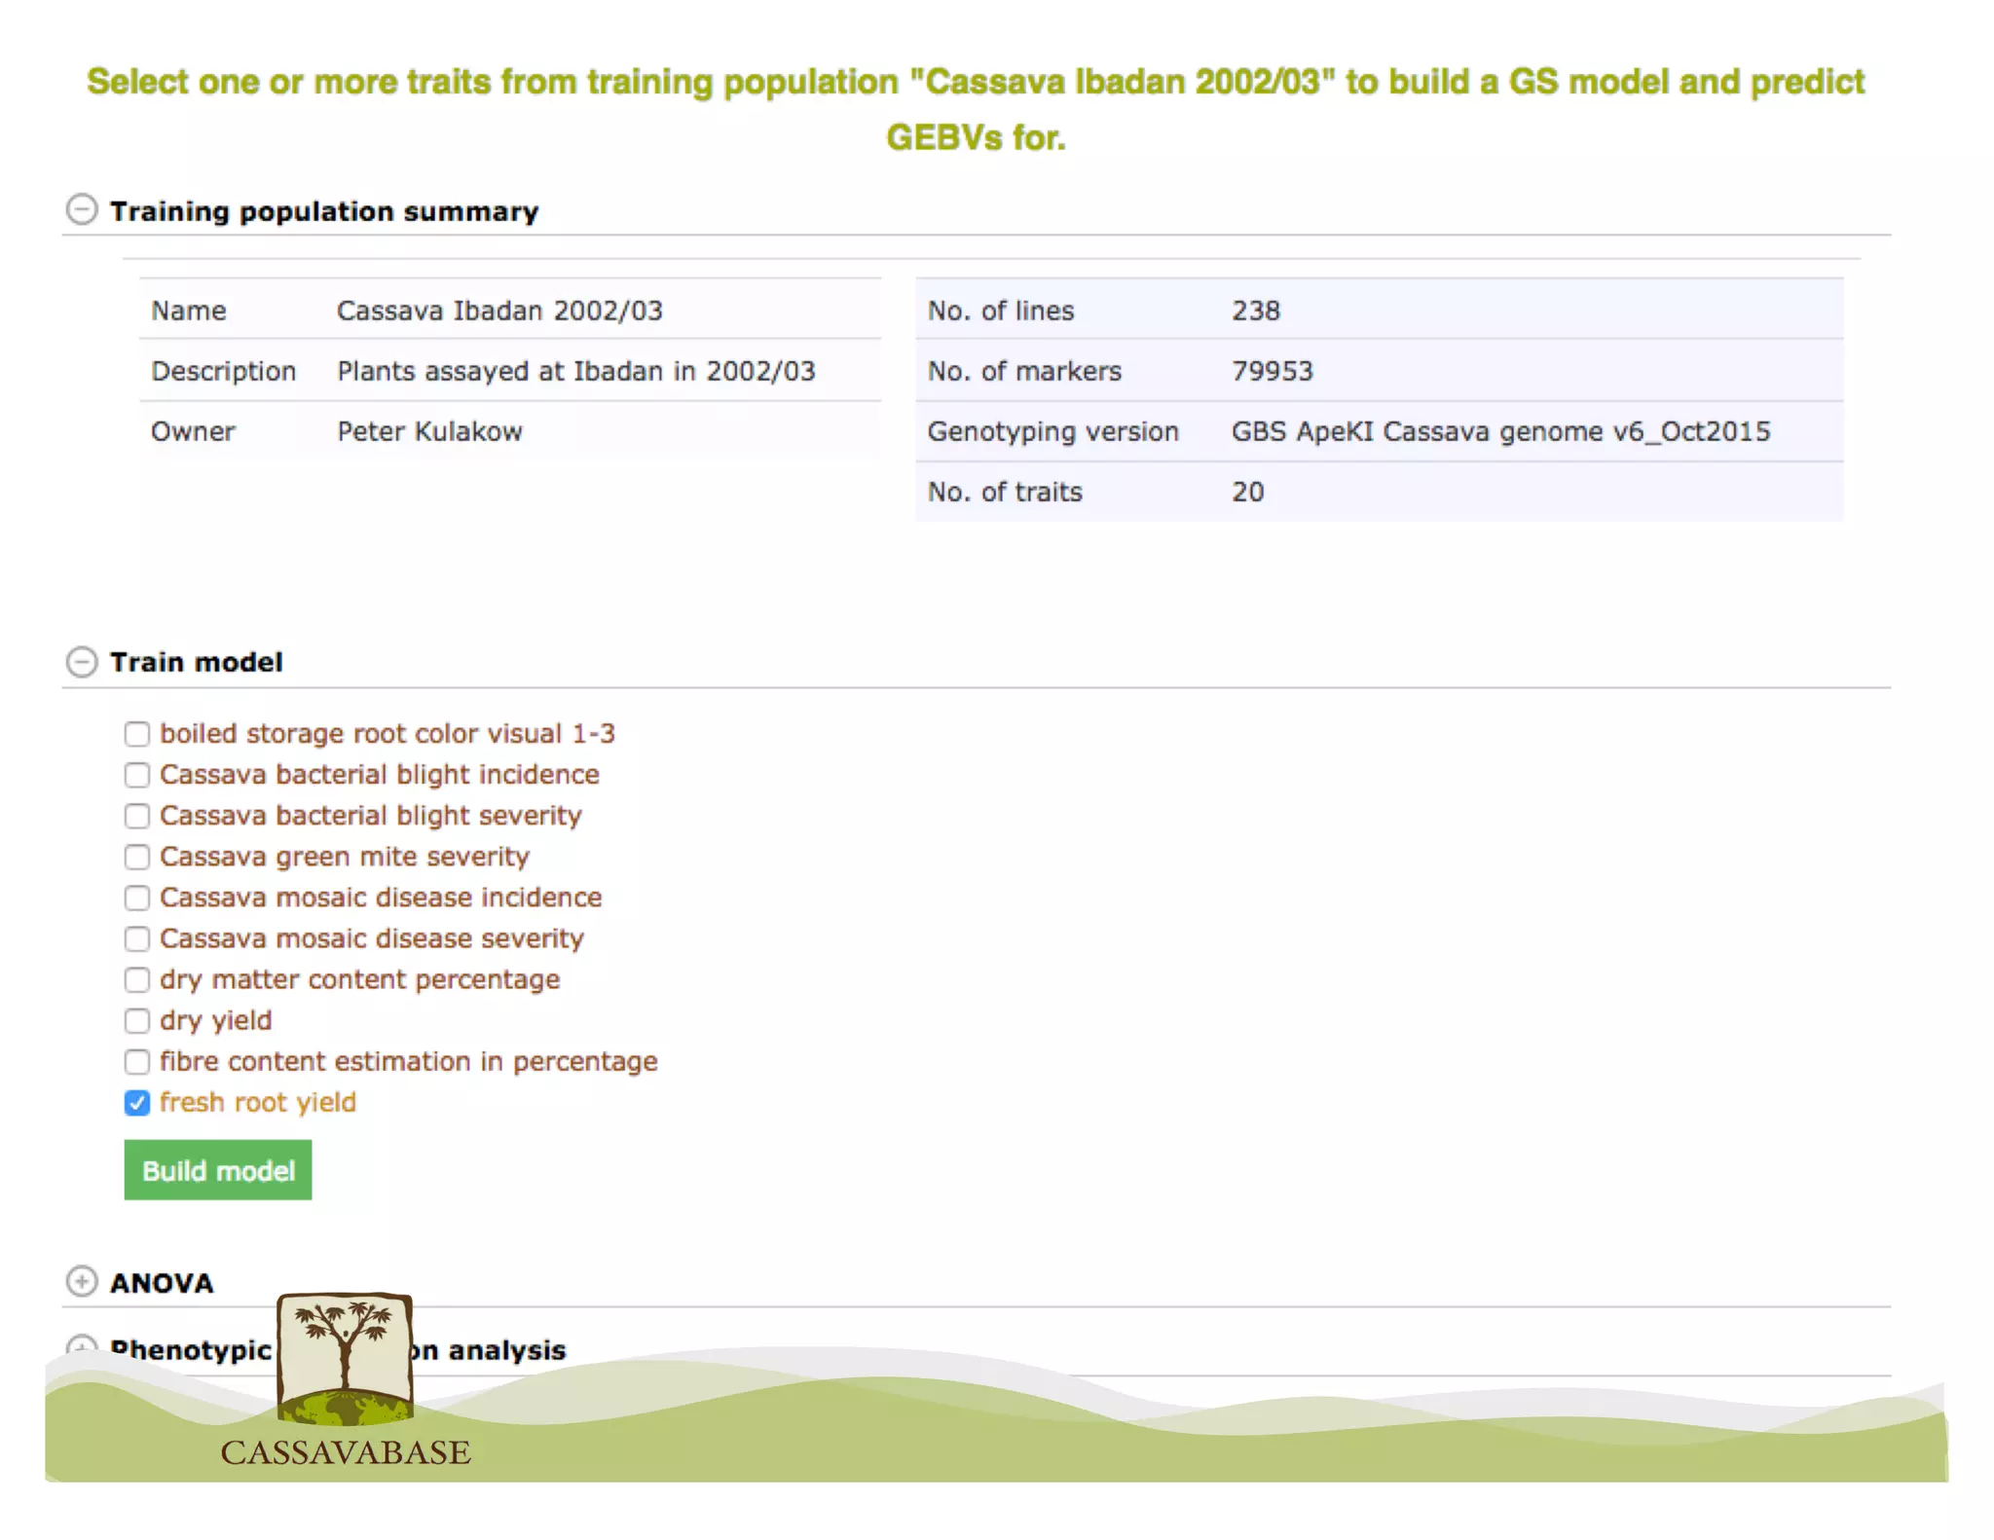
Task: Collapse the Training population summary section
Action: [82, 209]
